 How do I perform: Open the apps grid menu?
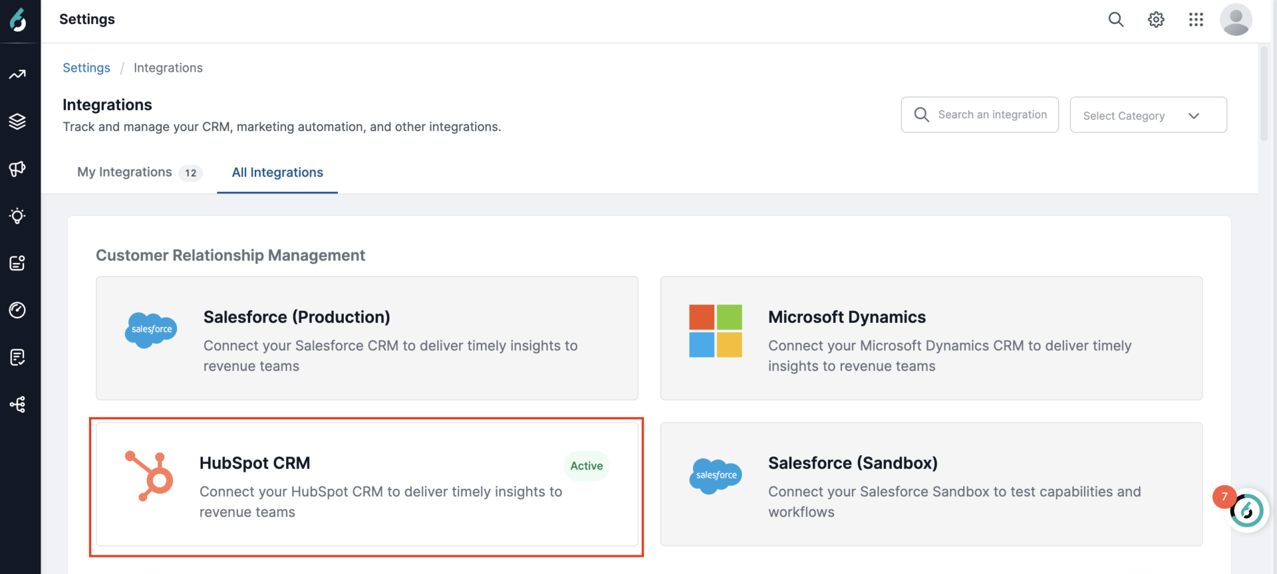point(1196,20)
